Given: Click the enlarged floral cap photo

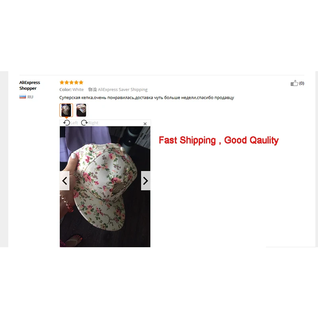Looking at the screenshot, I should (105, 186).
